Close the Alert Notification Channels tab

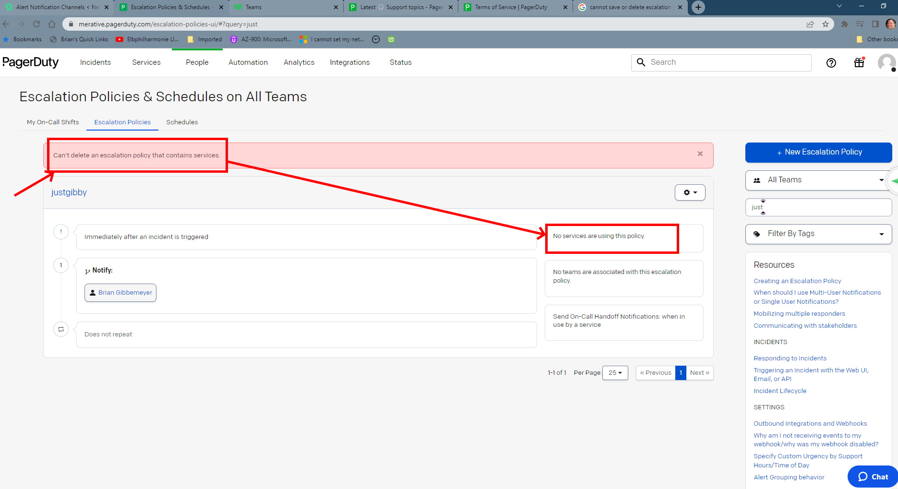tap(107, 7)
